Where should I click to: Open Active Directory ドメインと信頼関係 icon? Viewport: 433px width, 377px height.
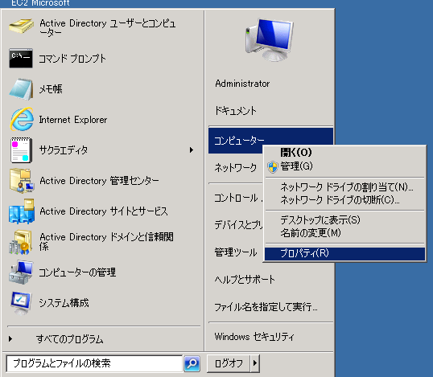click(x=20, y=242)
